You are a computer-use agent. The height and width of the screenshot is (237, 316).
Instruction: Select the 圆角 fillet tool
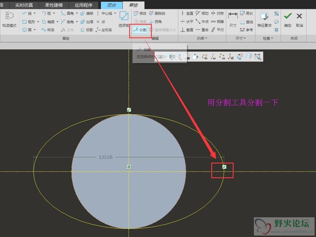click(x=67, y=13)
